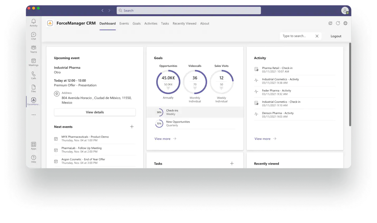The image size is (377, 223).
Task: Open the About tab
Action: (x=205, y=23)
